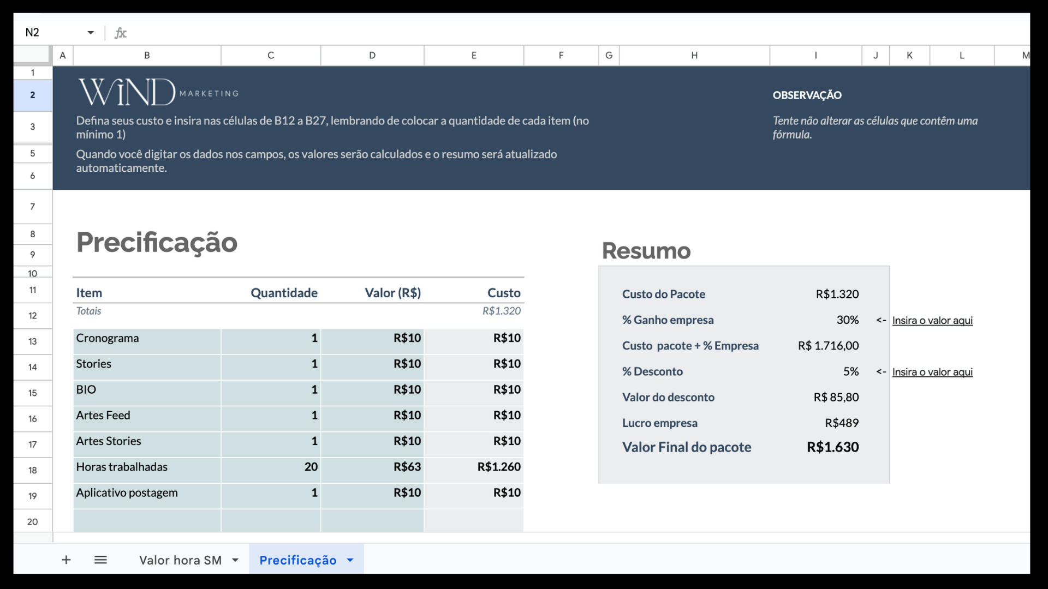Expand the Valor hora SM tab menu arrow

click(x=235, y=560)
